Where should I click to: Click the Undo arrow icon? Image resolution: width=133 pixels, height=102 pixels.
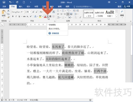(x=10, y=2)
